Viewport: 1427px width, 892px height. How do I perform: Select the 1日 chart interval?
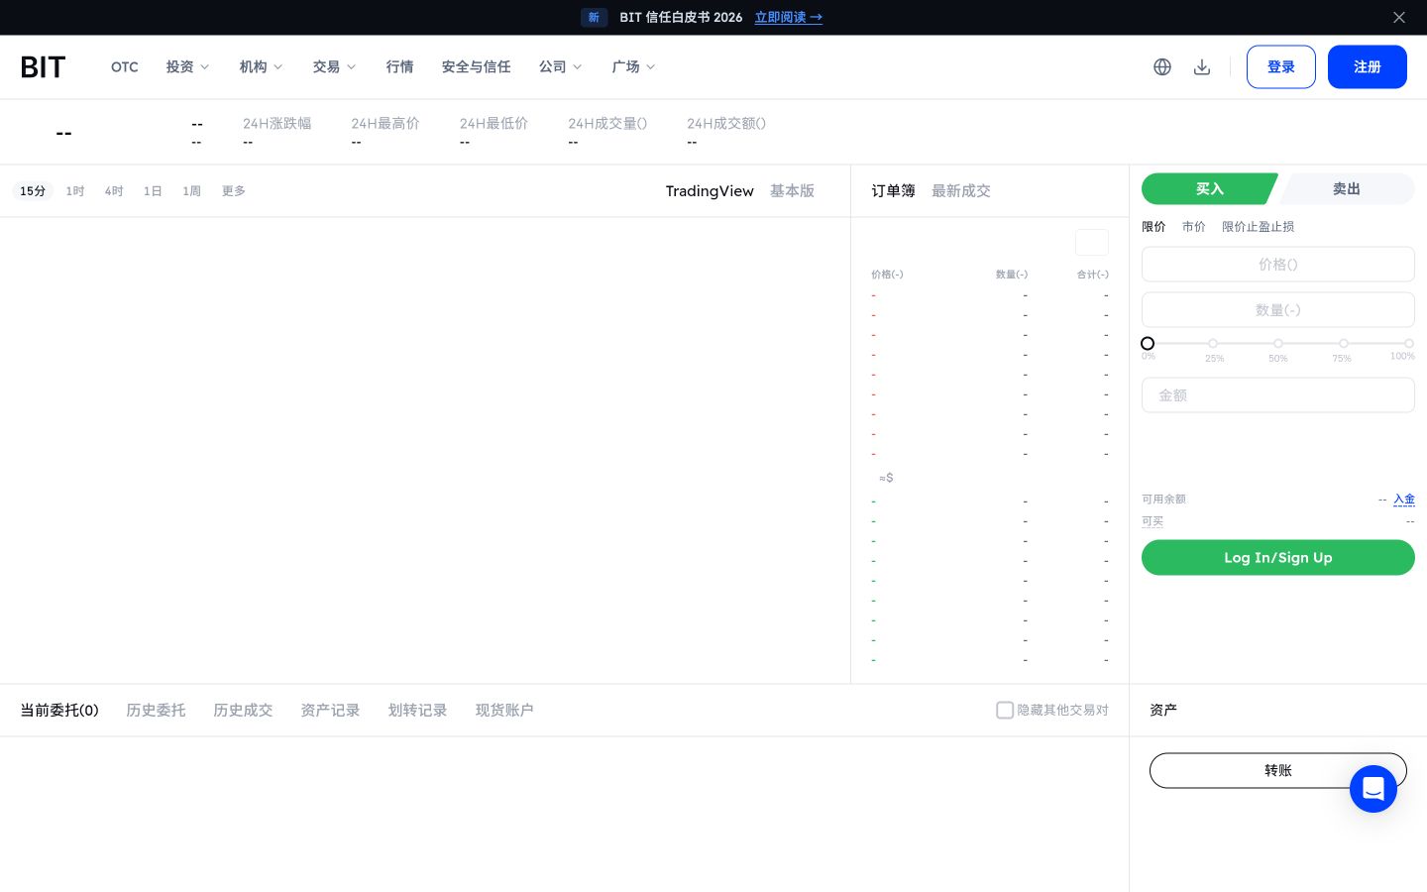[x=153, y=191]
